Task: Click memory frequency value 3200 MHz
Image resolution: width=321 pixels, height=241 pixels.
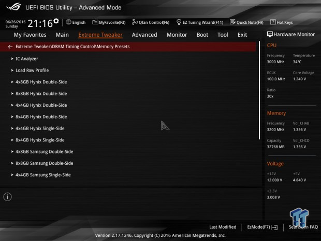Action: (275, 130)
